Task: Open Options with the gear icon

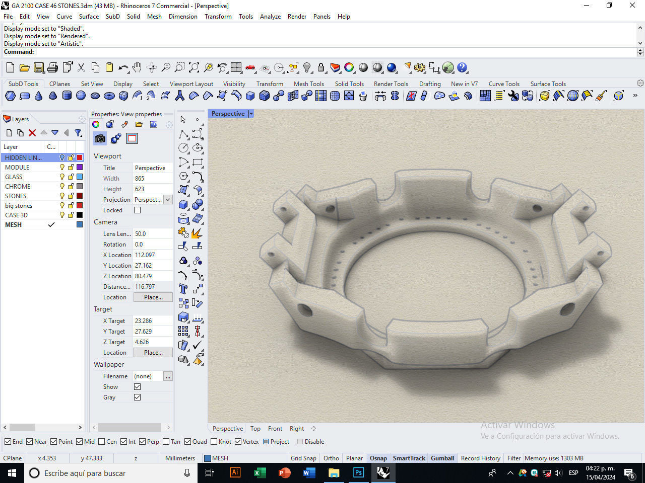Action: [420, 67]
